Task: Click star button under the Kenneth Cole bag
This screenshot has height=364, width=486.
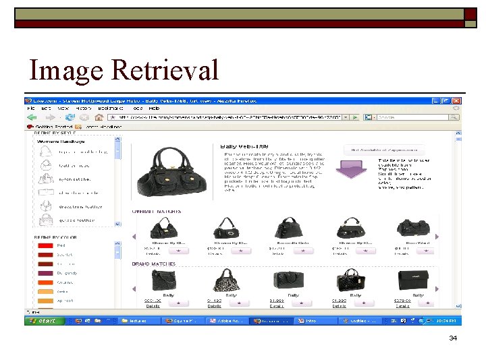Action: (303, 251)
